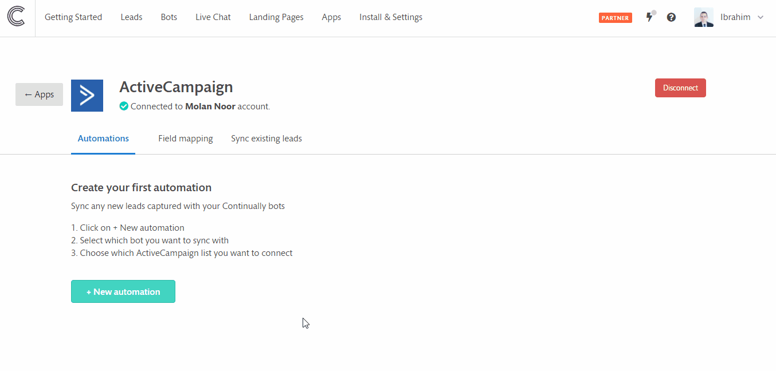Image resolution: width=776 pixels, height=371 pixels.
Task: Open Live Chat section
Action: pyautogui.click(x=213, y=17)
